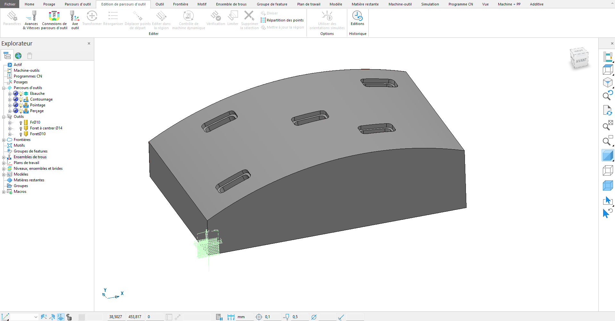
Task: Open Editions history button
Action: coord(357,18)
